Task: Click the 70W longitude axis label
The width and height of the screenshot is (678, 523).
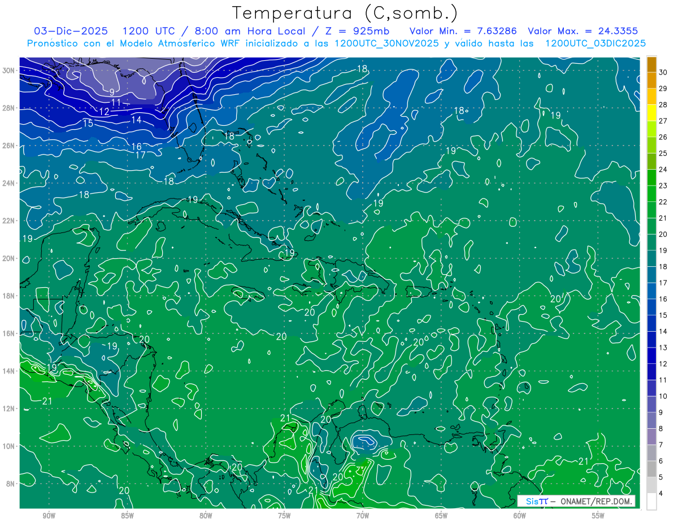Action: point(363,516)
